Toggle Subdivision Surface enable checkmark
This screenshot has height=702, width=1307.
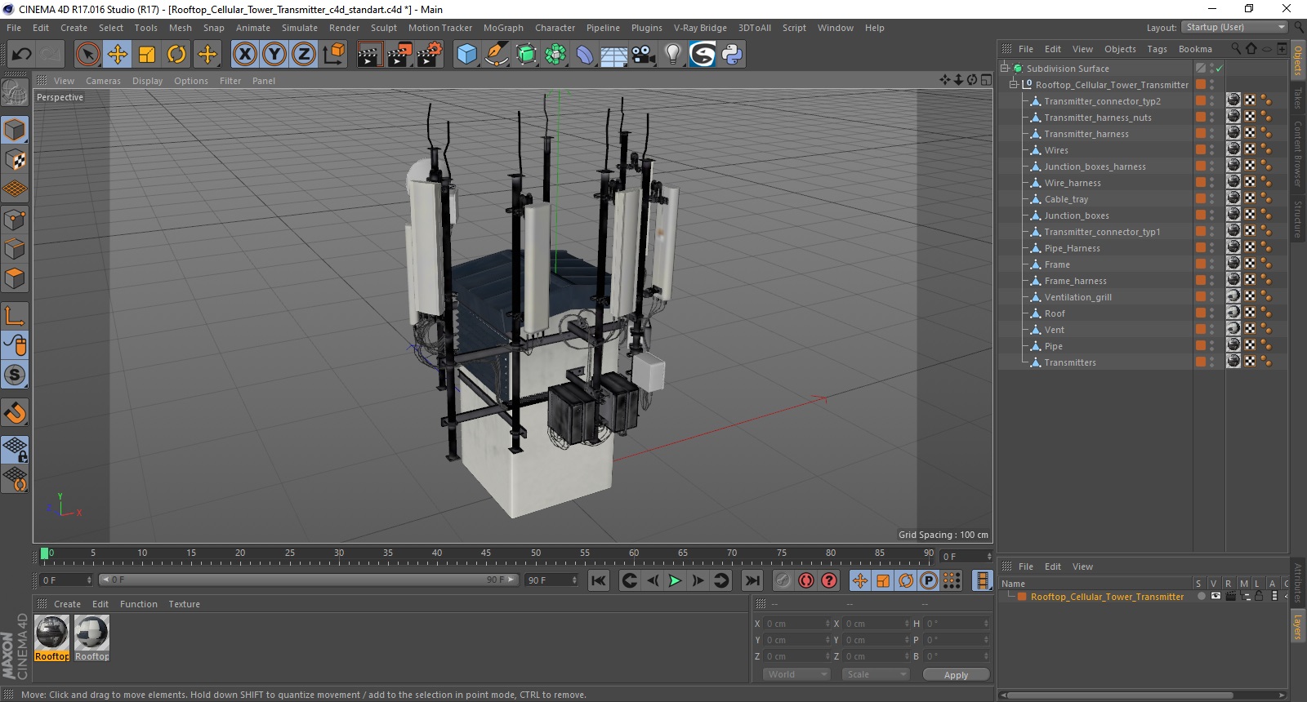pyautogui.click(x=1219, y=69)
